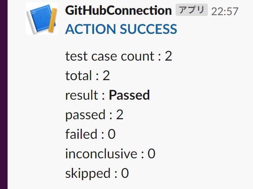Click the lowercase "passed" label text
The width and height of the screenshot is (253, 189).
(85, 115)
